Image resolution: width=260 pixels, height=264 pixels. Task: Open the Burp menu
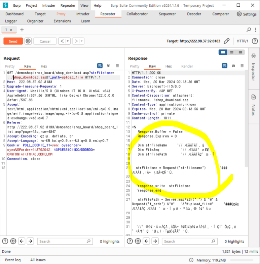pyautogui.click(x=17, y=5)
